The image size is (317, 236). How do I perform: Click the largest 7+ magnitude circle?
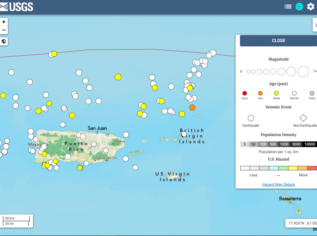click(x=303, y=72)
